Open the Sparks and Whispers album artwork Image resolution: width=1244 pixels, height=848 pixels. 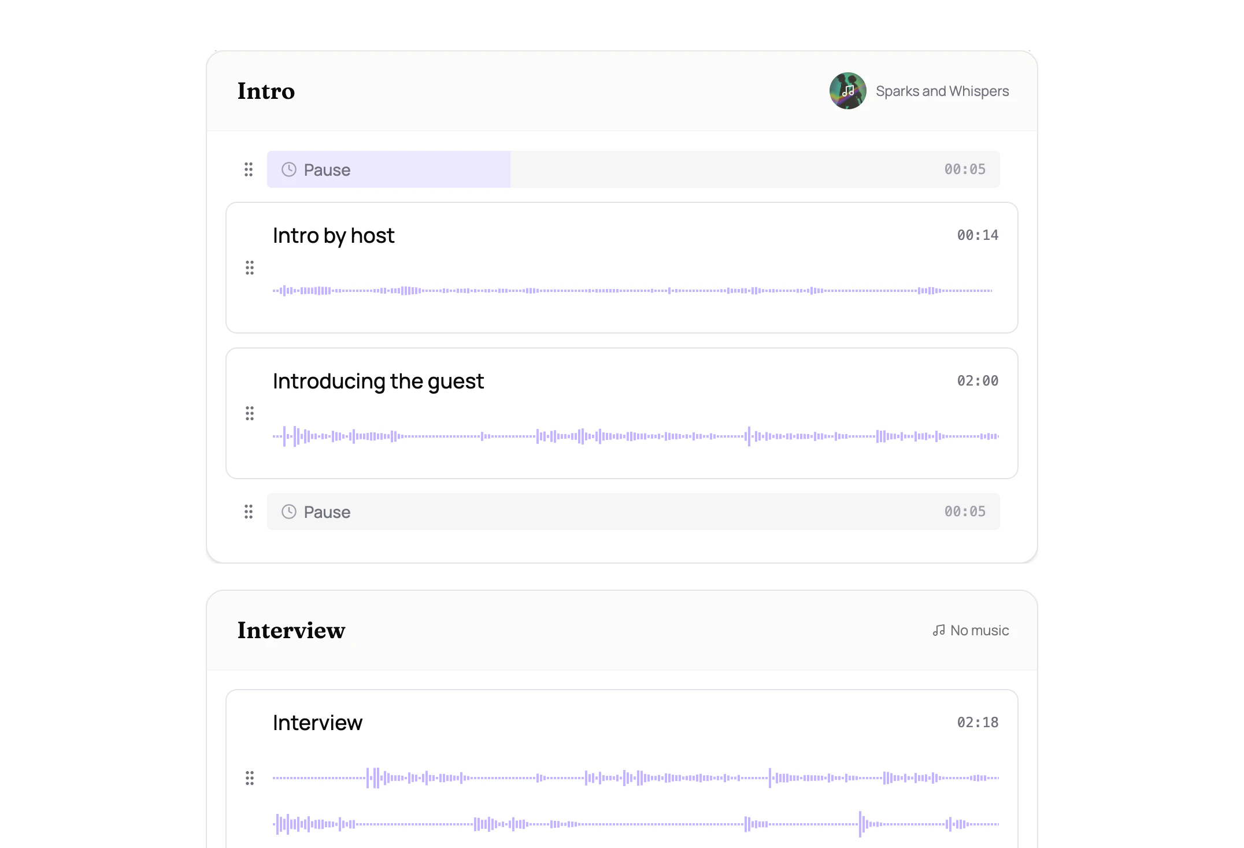(x=847, y=91)
